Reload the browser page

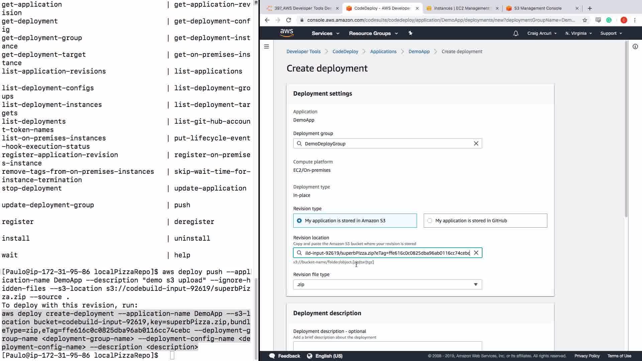289,20
